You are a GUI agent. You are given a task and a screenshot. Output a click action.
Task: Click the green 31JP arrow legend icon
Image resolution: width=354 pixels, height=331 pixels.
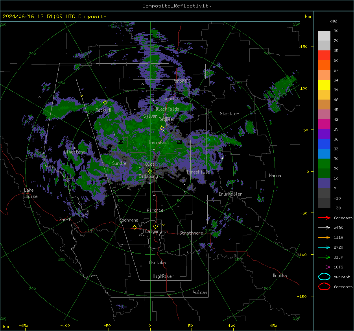[324, 257]
